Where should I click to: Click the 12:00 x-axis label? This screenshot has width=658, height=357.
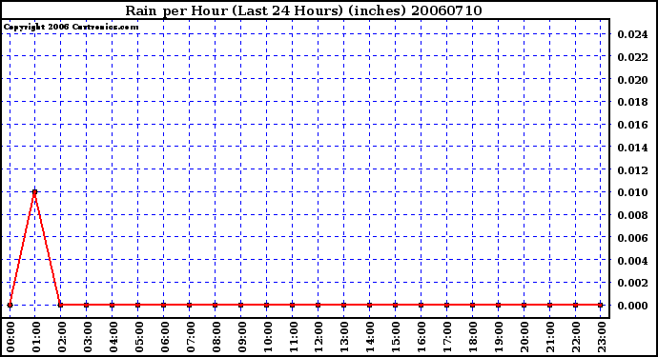click(319, 337)
